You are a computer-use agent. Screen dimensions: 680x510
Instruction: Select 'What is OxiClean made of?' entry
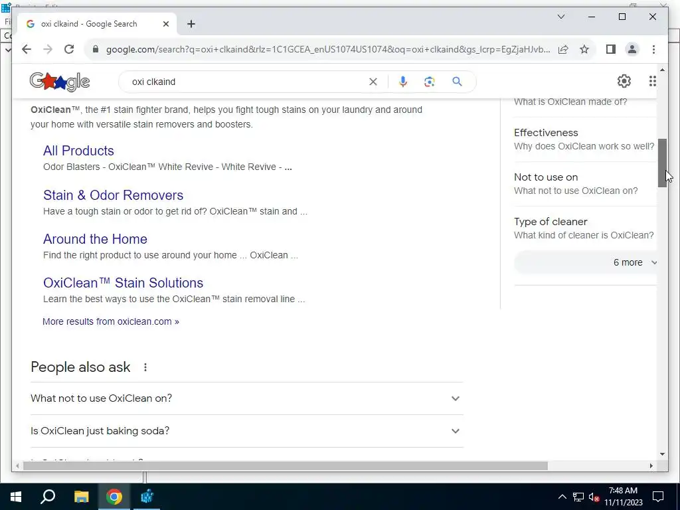(x=570, y=102)
